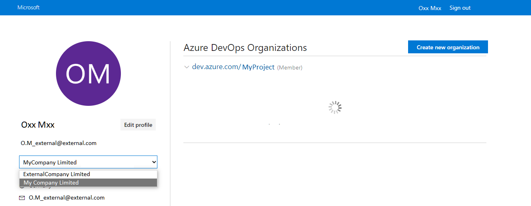This screenshot has width=531, height=206.
Task: Click the purple OM profile avatar
Action: pyautogui.click(x=88, y=74)
